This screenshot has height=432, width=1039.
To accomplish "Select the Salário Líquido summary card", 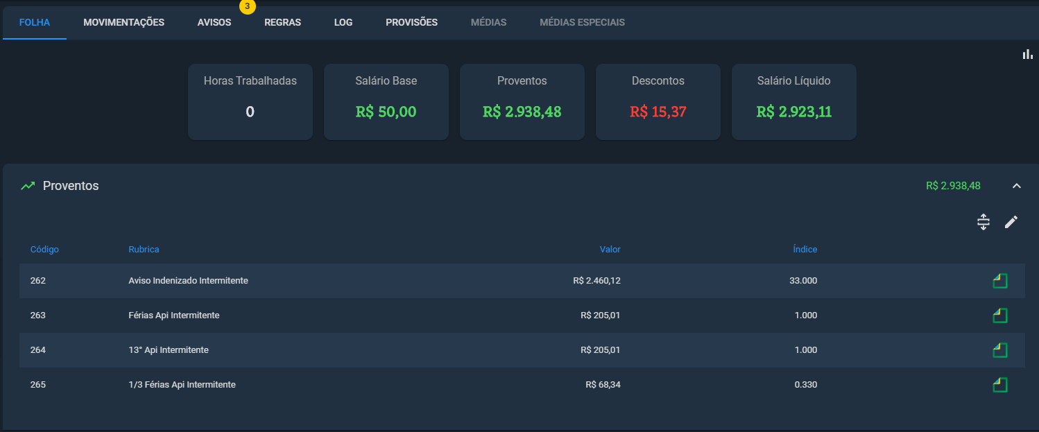I will [794, 102].
